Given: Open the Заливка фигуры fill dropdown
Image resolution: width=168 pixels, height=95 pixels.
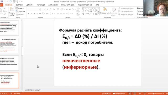Looking at the screenshot, I should click(126, 8).
